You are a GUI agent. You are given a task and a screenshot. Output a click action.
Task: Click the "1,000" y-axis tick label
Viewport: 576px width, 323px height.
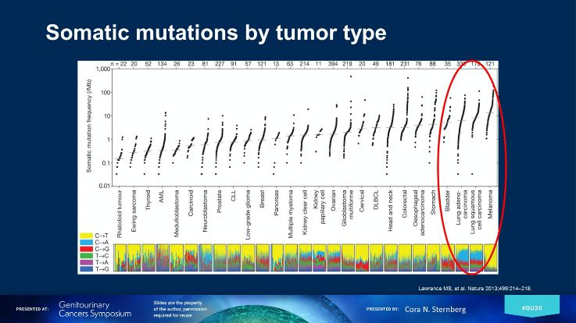click(103, 69)
